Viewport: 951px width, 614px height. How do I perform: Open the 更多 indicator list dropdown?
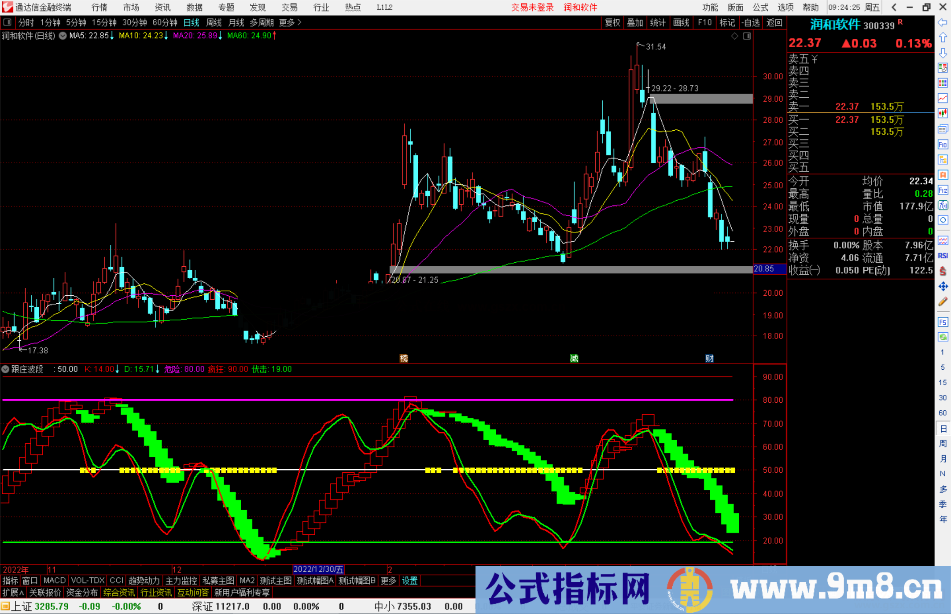pos(387,581)
